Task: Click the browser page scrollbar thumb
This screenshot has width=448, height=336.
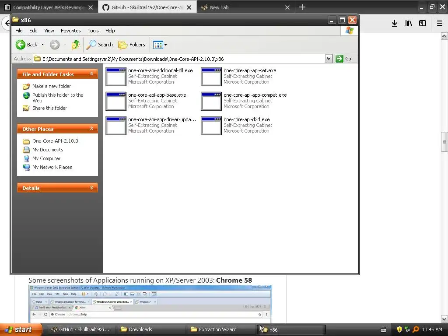Action: click(444, 142)
